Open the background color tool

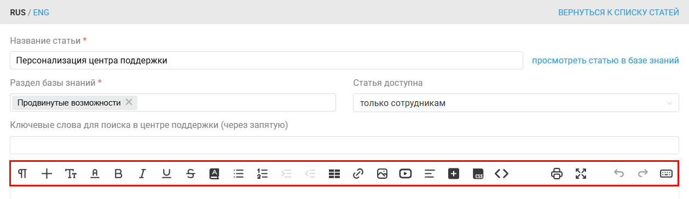pos(215,174)
